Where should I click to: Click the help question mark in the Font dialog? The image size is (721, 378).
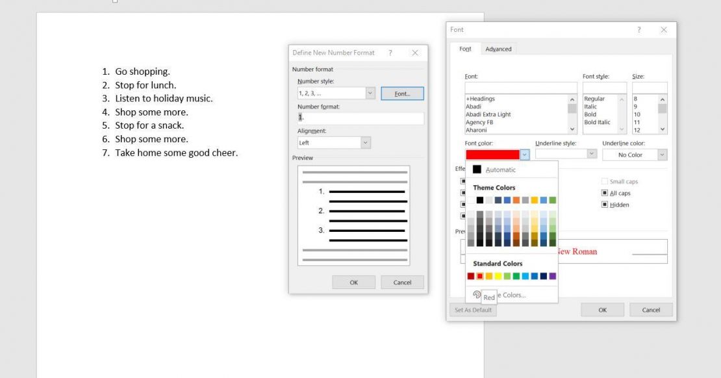point(639,30)
